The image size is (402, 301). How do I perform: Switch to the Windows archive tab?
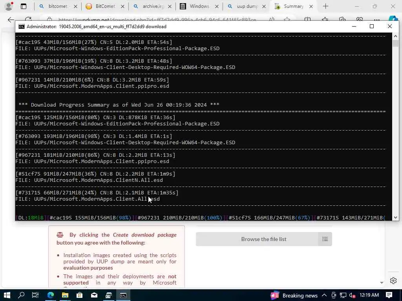[x=199, y=6]
